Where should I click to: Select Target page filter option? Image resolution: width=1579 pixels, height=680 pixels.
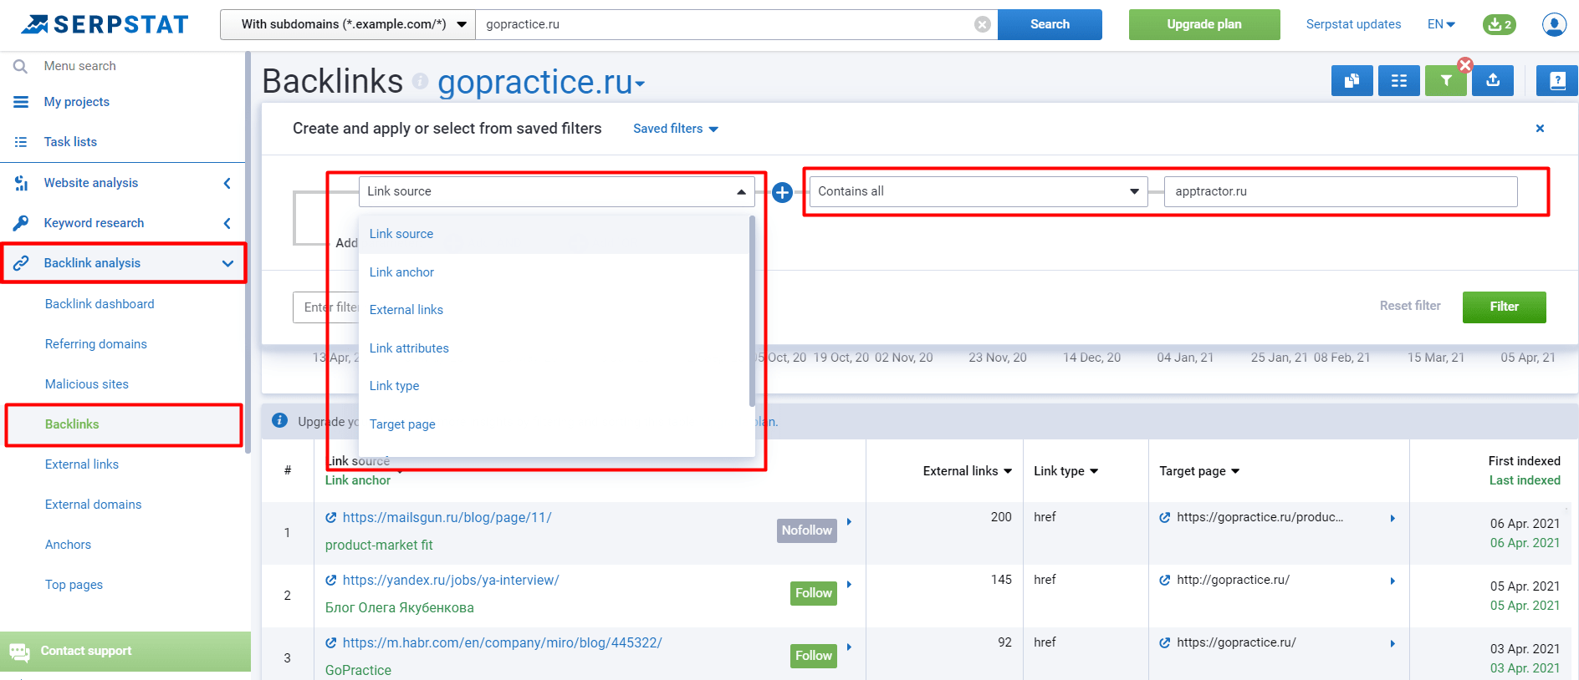(554, 424)
